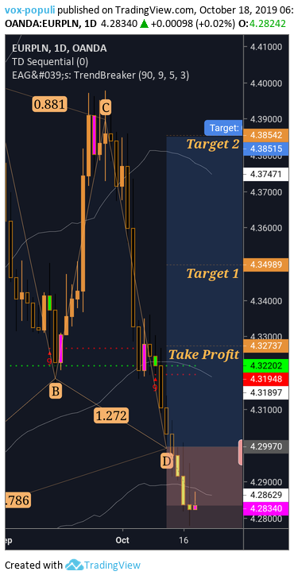Click the 4.32202 green price label

click(266, 365)
